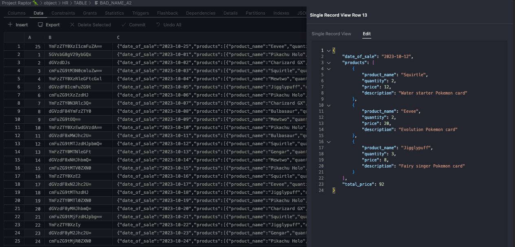This screenshot has width=515, height=247.
Task: Click column C header
Action: point(118,38)
